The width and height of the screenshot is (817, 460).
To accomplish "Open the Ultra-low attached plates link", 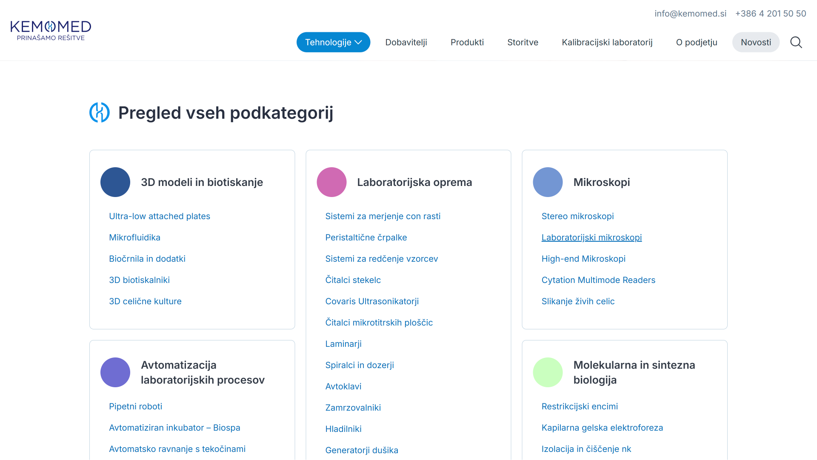I will point(160,216).
